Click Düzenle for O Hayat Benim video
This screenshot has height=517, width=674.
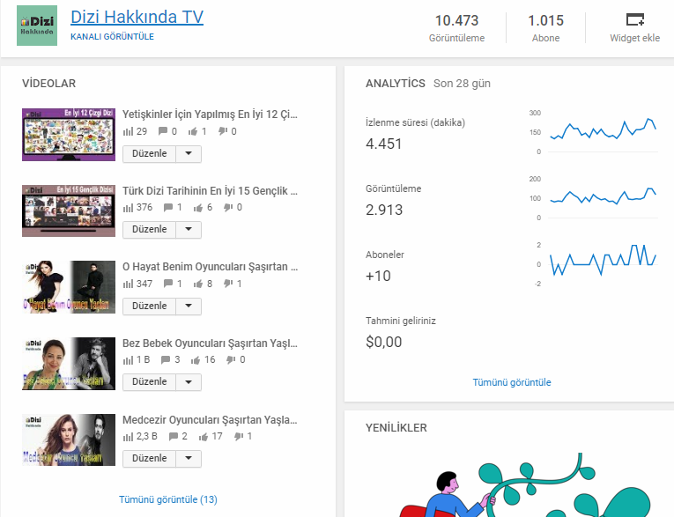click(149, 306)
